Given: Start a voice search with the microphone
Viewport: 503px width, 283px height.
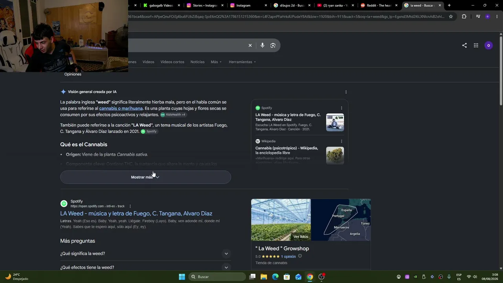Looking at the screenshot, I should pos(262,45).
